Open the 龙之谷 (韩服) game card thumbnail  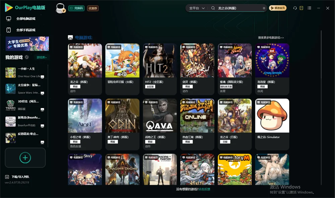85,61
